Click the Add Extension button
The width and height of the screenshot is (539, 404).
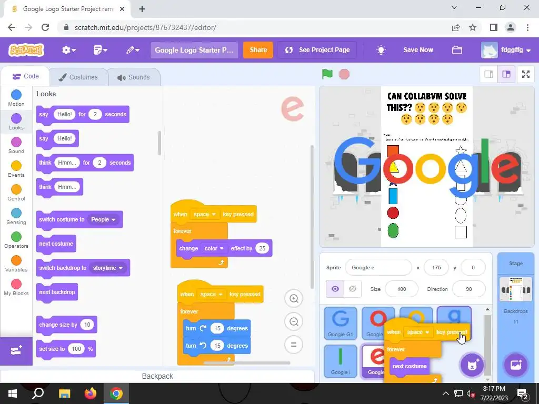[x=16, y=351]
